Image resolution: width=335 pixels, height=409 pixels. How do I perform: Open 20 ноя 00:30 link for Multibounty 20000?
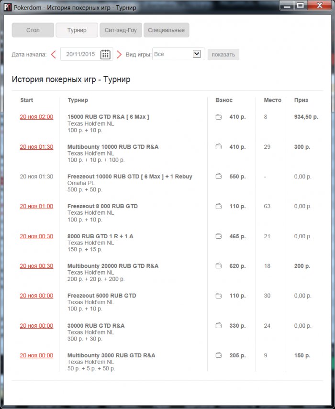pyautogui.click(x=36, y=266)
